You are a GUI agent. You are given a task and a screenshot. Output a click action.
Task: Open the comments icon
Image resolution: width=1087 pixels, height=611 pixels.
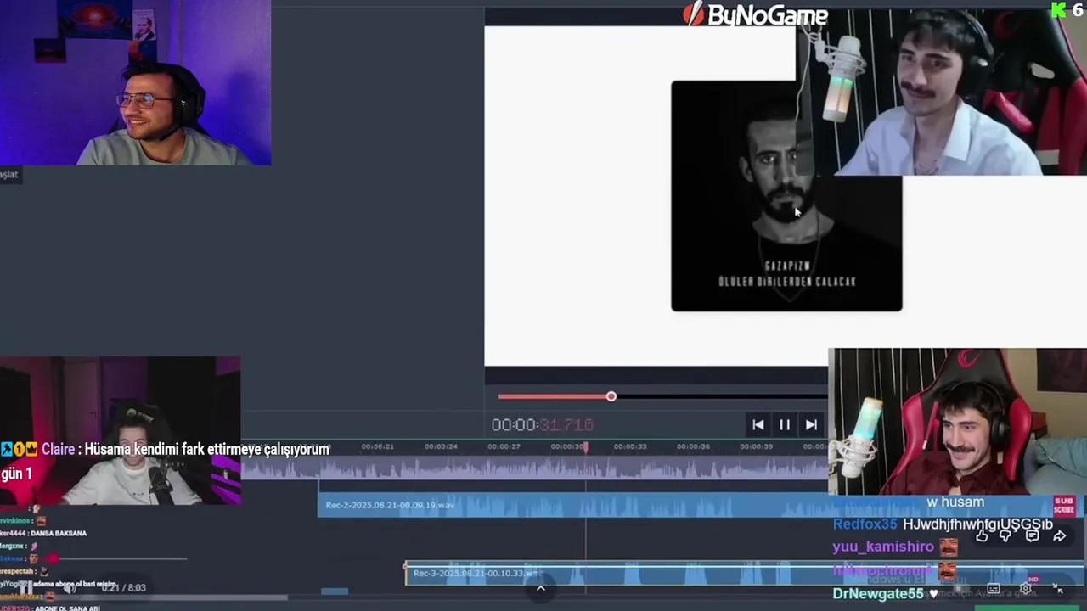1033,535
